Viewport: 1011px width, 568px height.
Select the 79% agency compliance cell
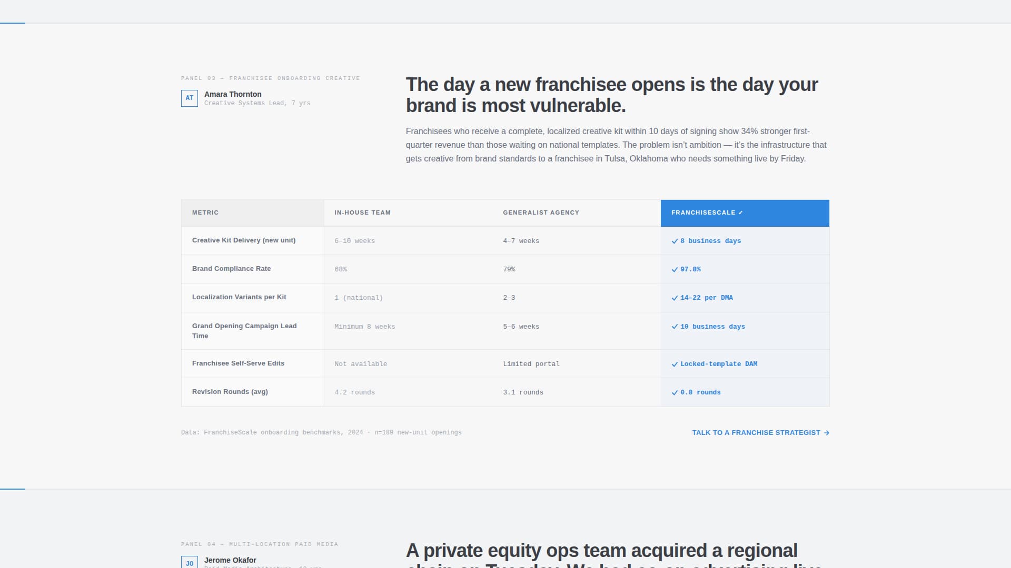pos(577,269)
